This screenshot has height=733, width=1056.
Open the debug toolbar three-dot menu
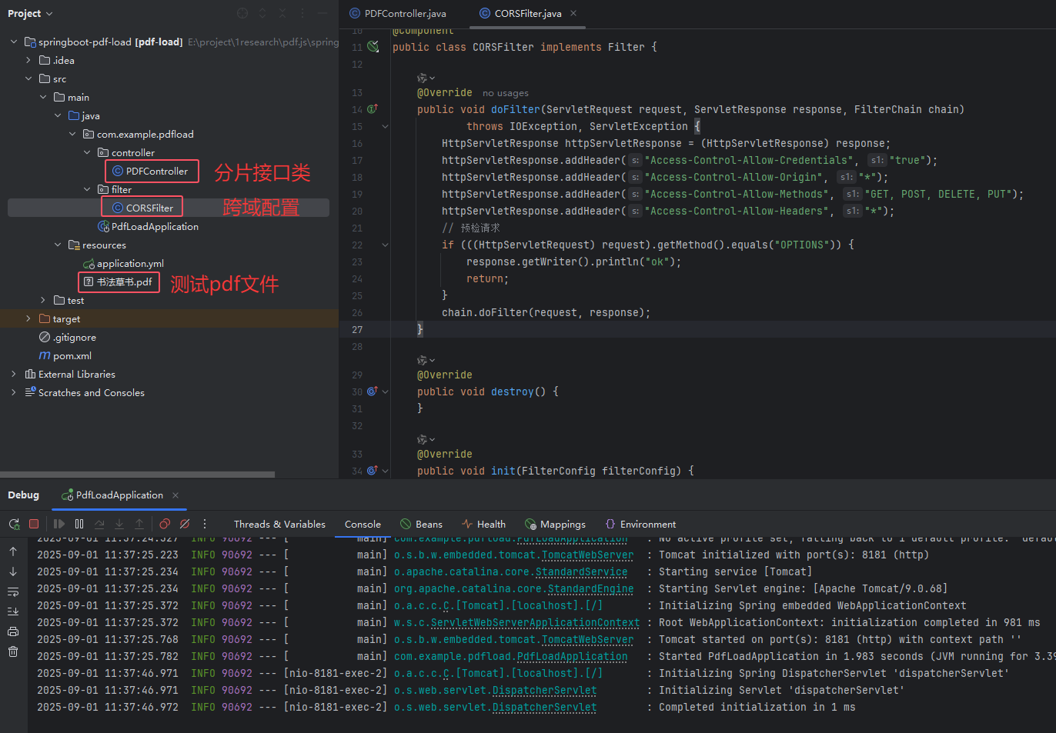[205, 524]
